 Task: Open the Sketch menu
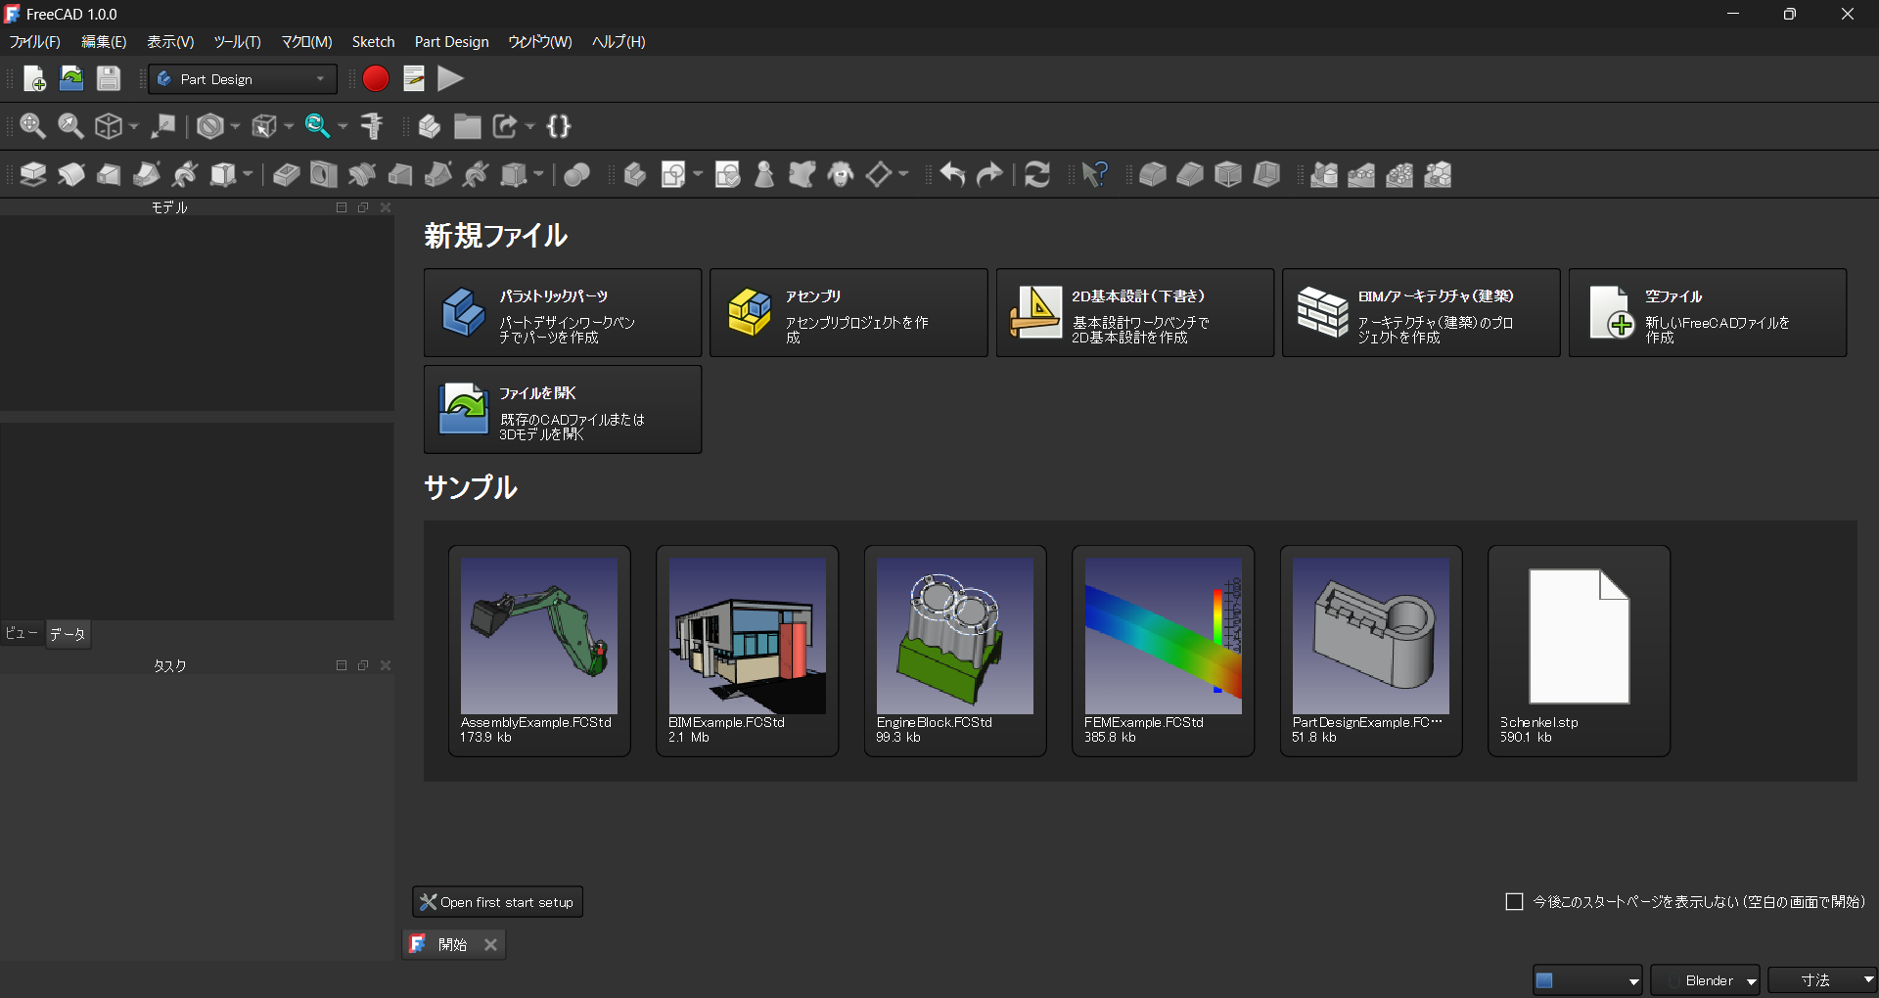374,41
